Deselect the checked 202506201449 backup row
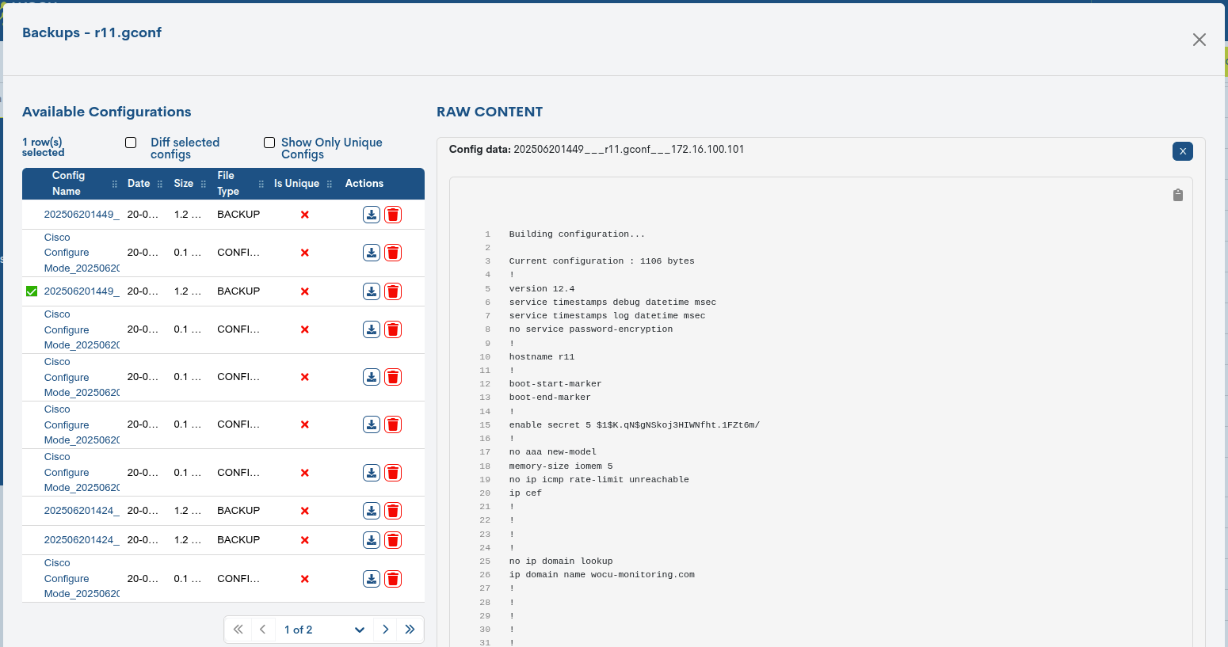Viewport: 1228px width, 647px height. [x=31, y=291]
